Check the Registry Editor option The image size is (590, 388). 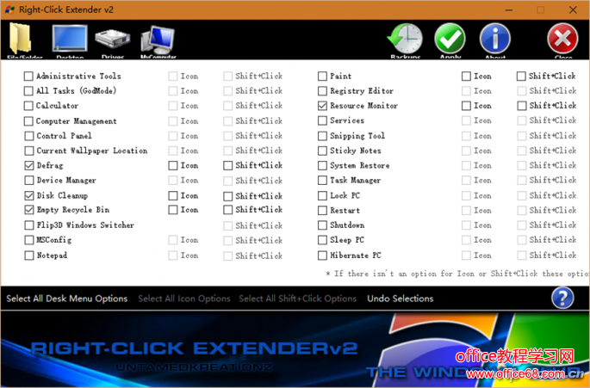[x=322, y=91]
